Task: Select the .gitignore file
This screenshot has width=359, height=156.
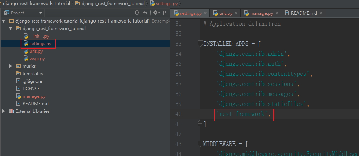Action: click(x=32, y=81)
